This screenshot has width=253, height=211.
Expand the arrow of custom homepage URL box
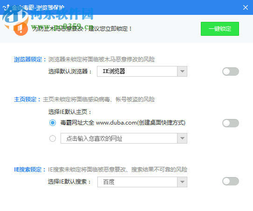click(182, 138)
